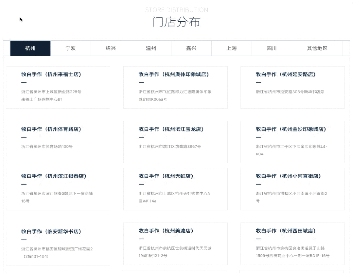Switch to the 宁波 tab
Viewport: 353px width, 273px height.
click(71, 48)
